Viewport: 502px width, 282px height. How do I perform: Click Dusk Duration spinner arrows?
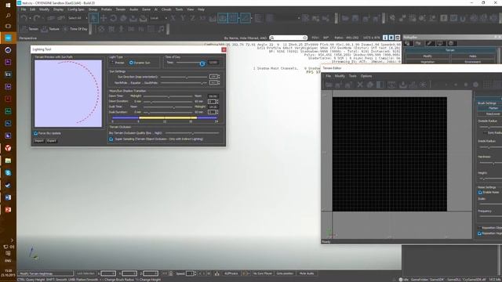coord(217,112)
